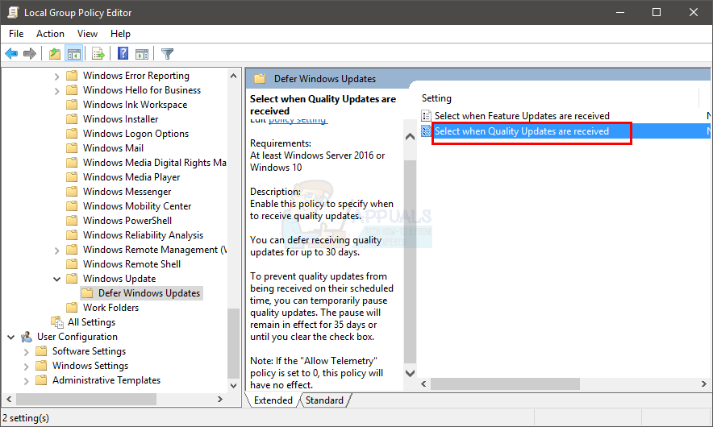Click settings list scroll right arrow
This screenshot has width=713, height=427.
[704, 383]
